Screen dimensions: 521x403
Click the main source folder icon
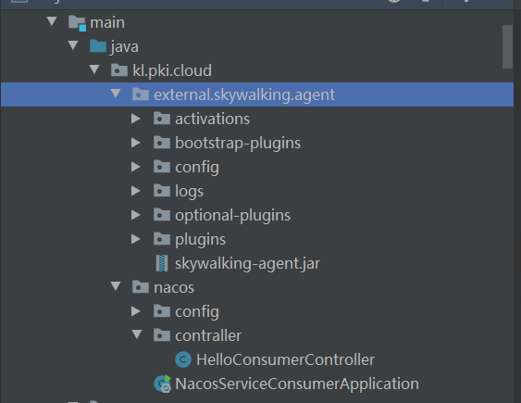point(77,23)
